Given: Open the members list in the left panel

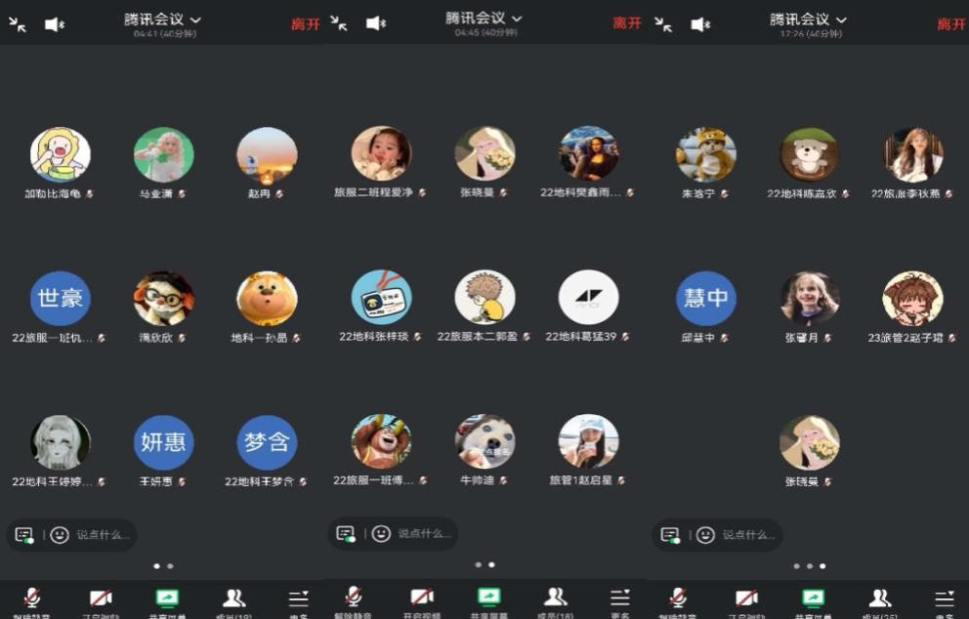Looking at the screenshot, I should coord(233,598).
